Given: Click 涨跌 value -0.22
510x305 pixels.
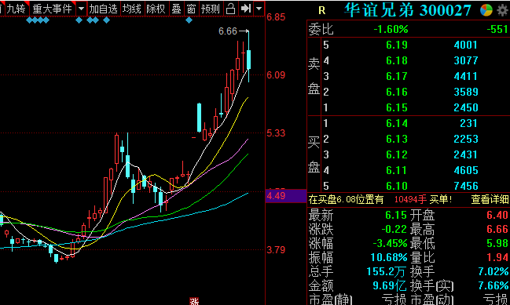Looking at the screenshot, I should [394, 229].
